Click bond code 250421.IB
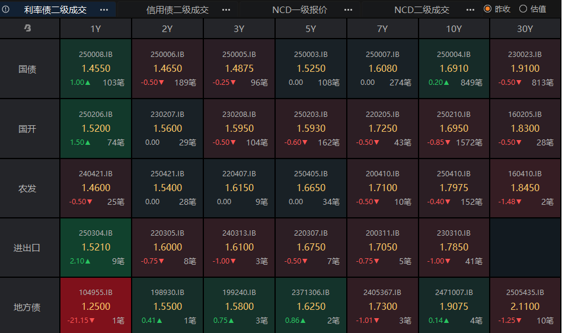Viewport: 562px width, 333px height. 167,174
